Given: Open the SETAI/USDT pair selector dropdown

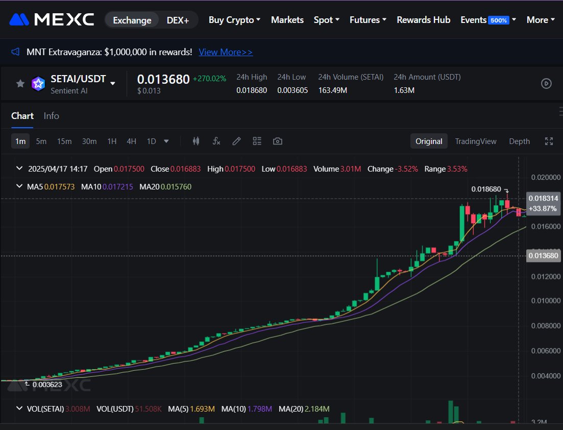Looking at the screenshot, I should 113,83.
